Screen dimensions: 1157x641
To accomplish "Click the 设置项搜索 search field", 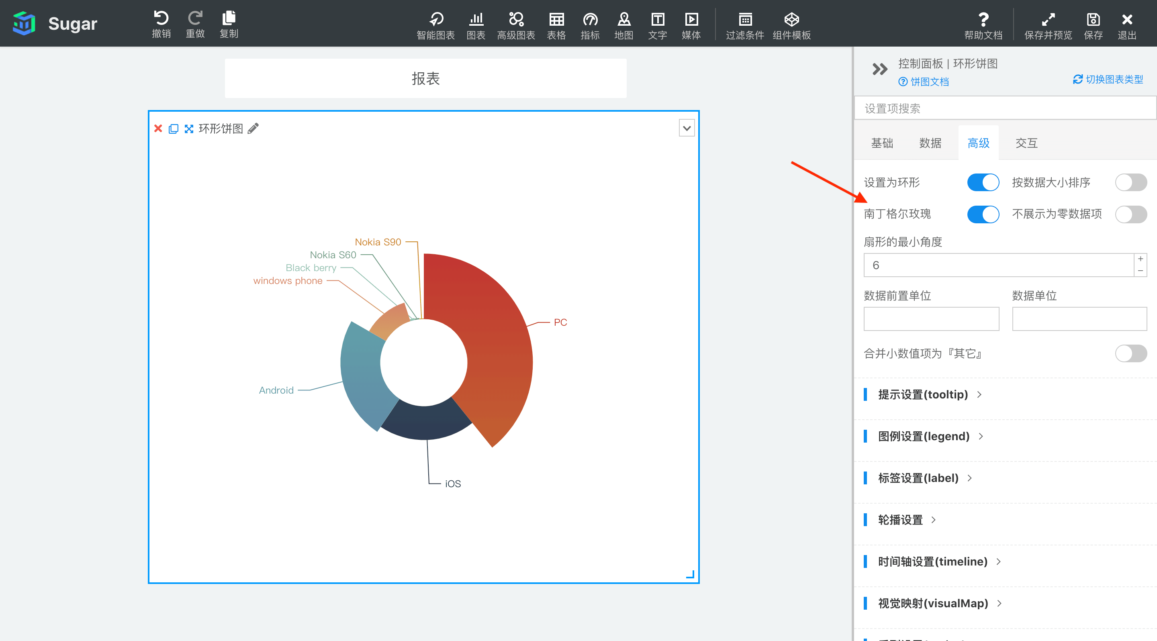I will (x=1005, y=108).
